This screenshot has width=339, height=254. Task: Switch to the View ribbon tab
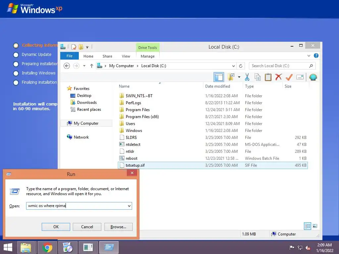pyautogui.click(x=126, y=56)
